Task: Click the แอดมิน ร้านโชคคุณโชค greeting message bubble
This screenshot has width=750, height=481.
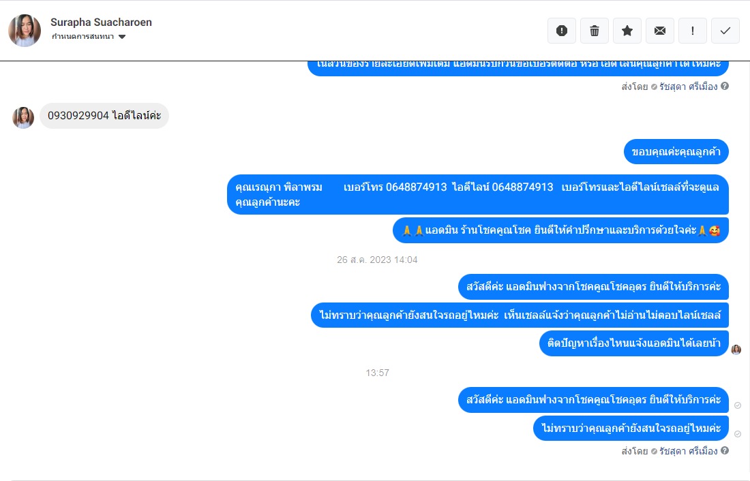Action: [560, 230]
